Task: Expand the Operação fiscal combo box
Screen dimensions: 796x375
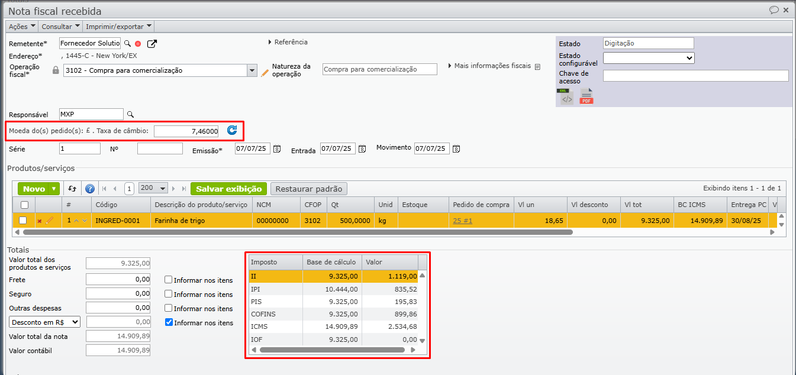Action: [x=251, y=70]
